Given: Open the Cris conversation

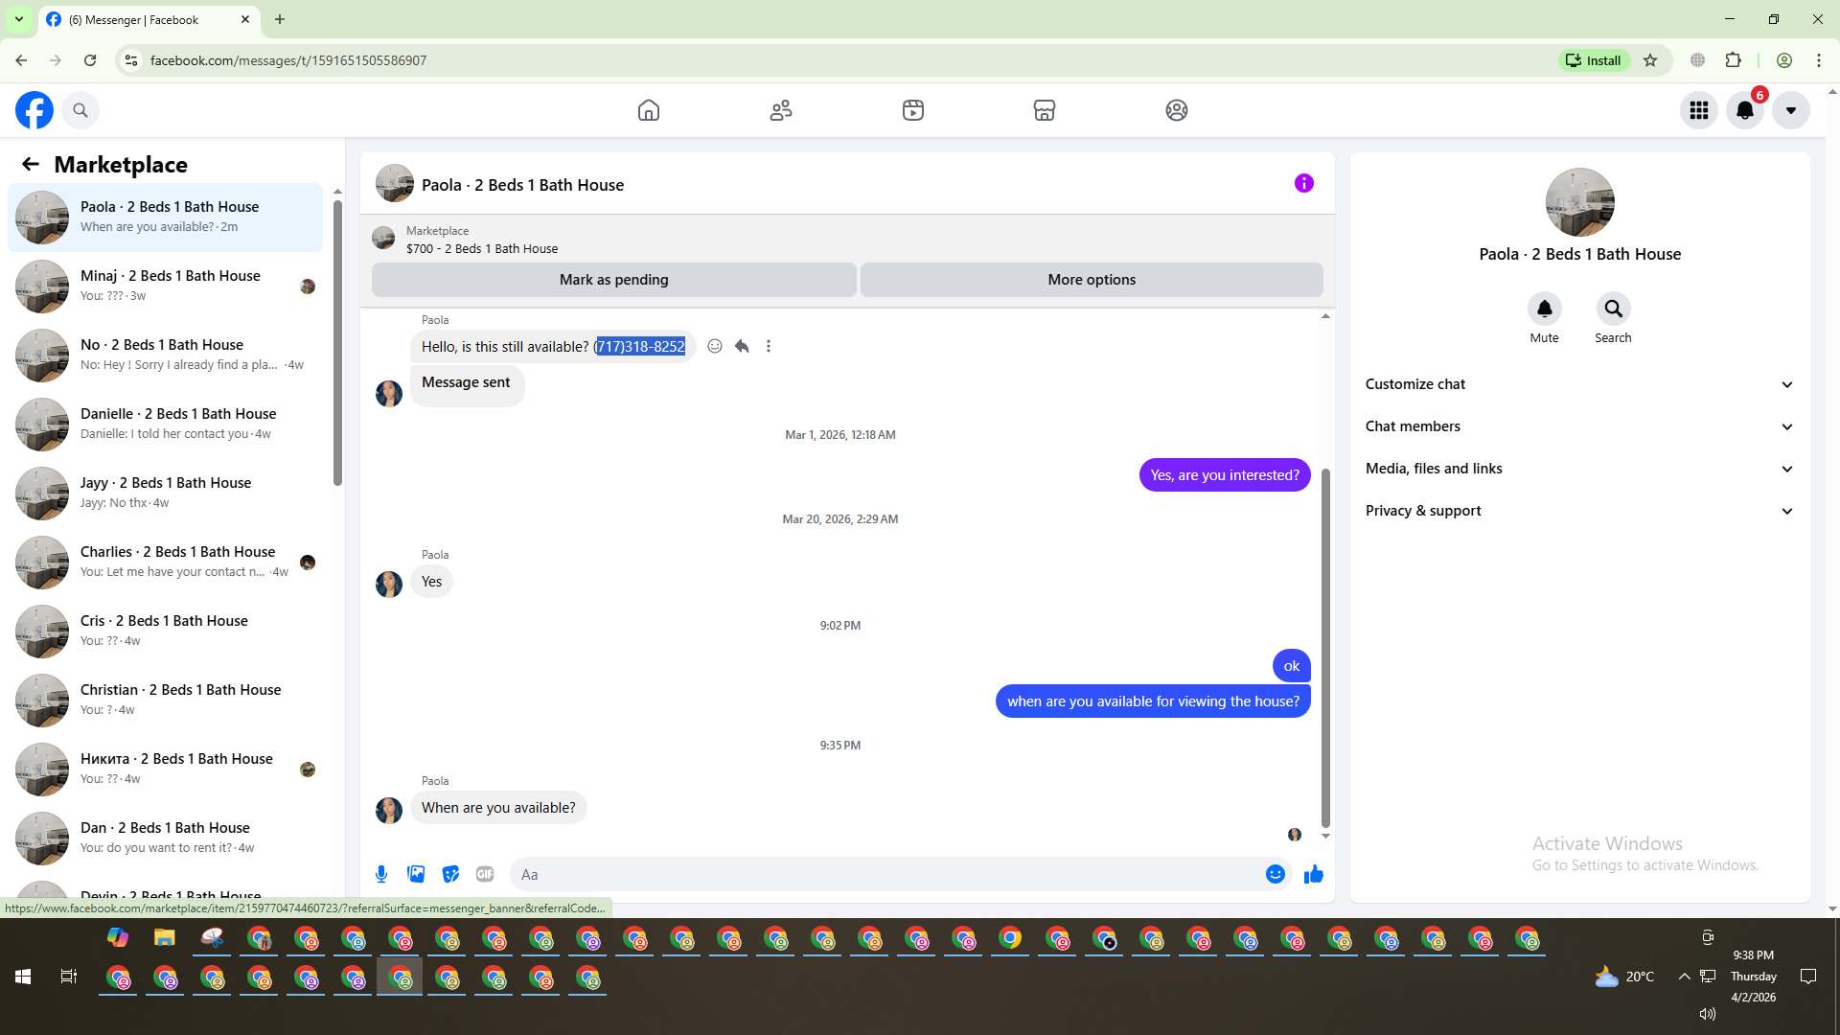Looking at the screenshot, I should [165, 632].
